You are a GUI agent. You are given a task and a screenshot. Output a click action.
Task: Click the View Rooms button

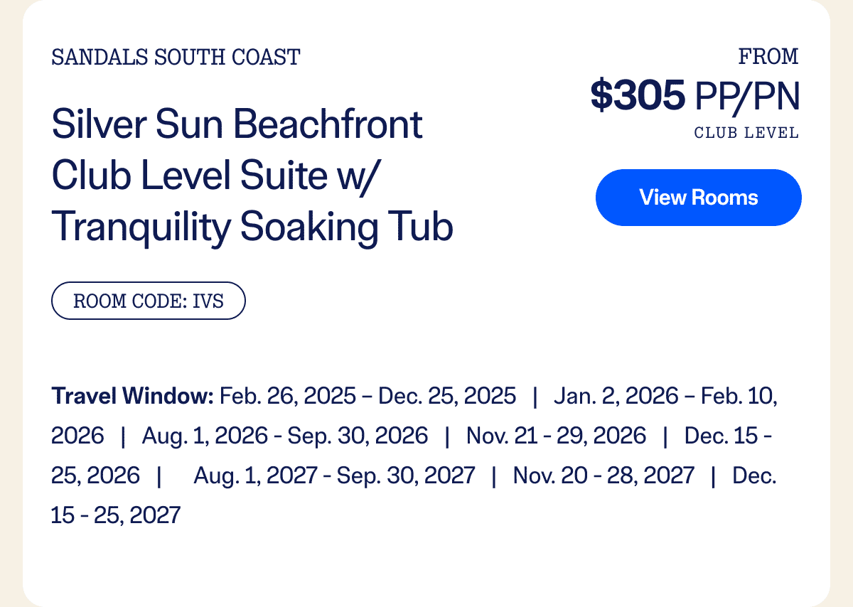pyautogui.click(x=698, y=198)
